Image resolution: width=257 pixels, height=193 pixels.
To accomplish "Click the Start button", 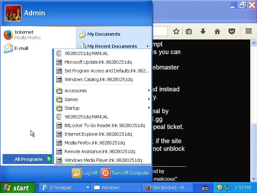I will coord(17,188).
